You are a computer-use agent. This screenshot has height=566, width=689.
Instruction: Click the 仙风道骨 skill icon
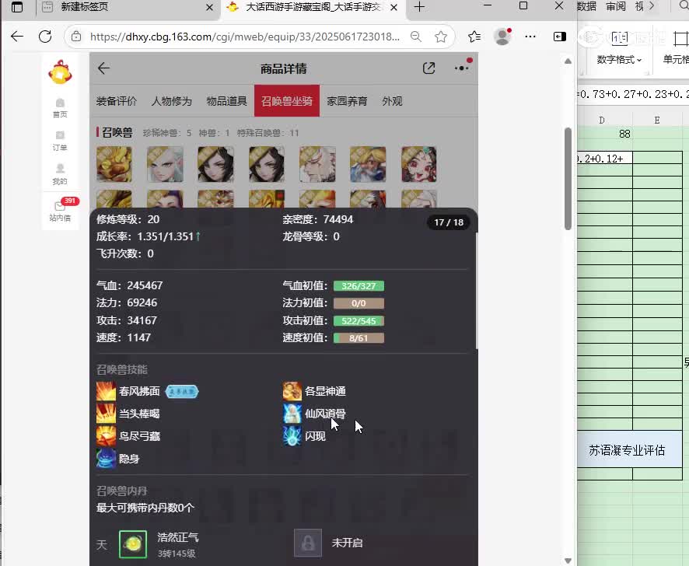pyautogui.click(x=292, y=414)
